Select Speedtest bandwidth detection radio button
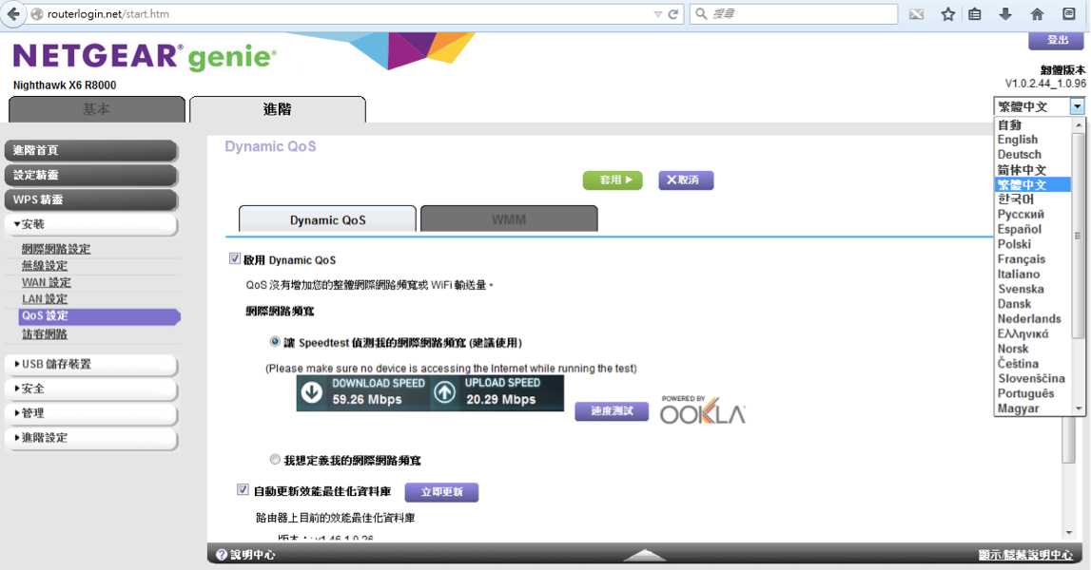The image size is (1091, 570). click(x=275, y=341)
